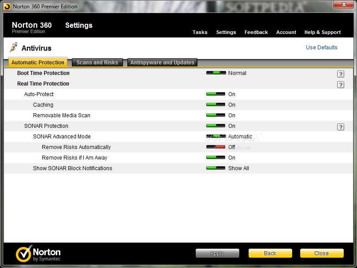The height and width of the screenshot is (268, 357).
Task: Click the Show All value text
Action: click(238, 168)
